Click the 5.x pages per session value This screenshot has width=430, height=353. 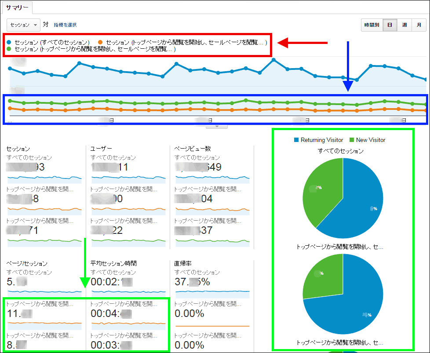click(17, 282)
